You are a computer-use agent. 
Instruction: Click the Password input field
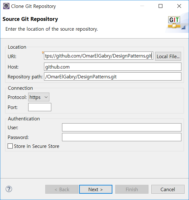122,137
